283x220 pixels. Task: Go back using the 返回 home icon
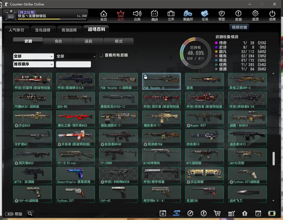tap(104, 16)
